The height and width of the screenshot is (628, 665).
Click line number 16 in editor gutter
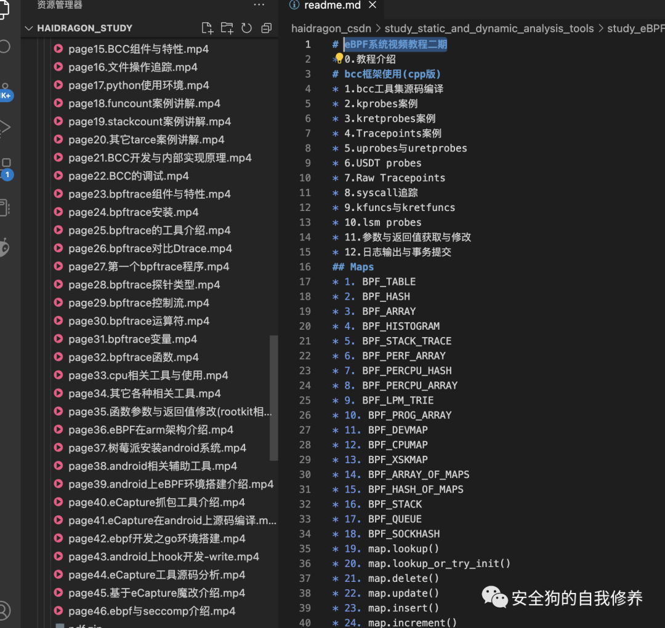[x=305, y=267]
